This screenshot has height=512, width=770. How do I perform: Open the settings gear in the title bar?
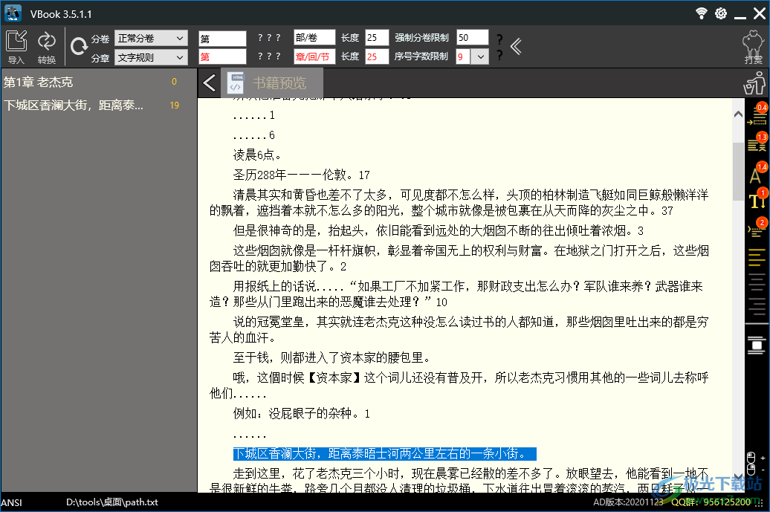pyautogui.click(x=719, y=13)
